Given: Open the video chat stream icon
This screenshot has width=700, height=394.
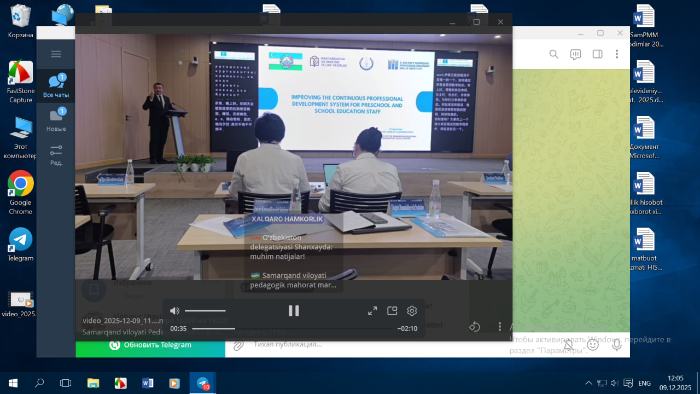Looking at the screenshot, I should click(575, 54).
